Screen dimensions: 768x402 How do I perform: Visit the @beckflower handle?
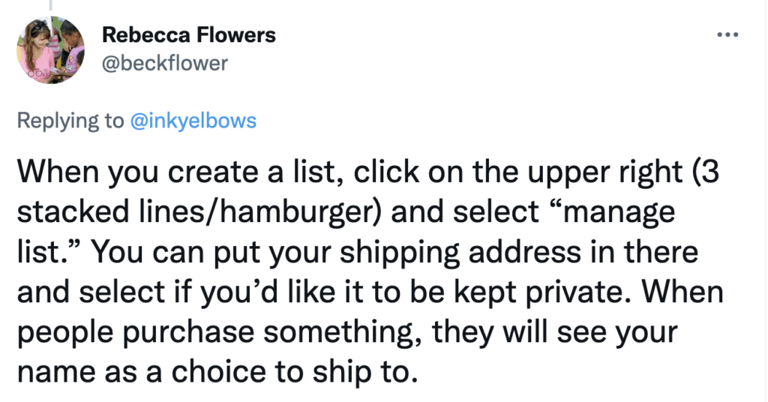(x=164, y=63)
